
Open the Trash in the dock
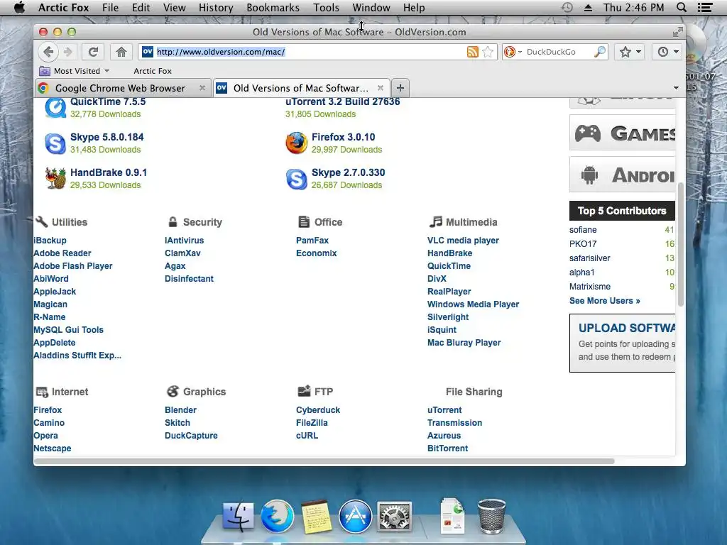[x=491, y=516]
